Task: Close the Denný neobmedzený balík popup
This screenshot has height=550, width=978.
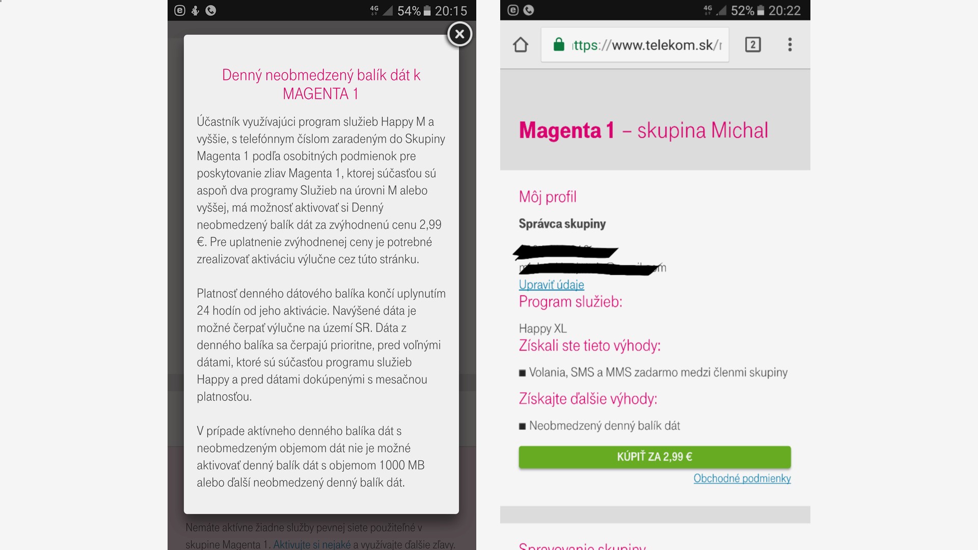Action: point(459,34)
